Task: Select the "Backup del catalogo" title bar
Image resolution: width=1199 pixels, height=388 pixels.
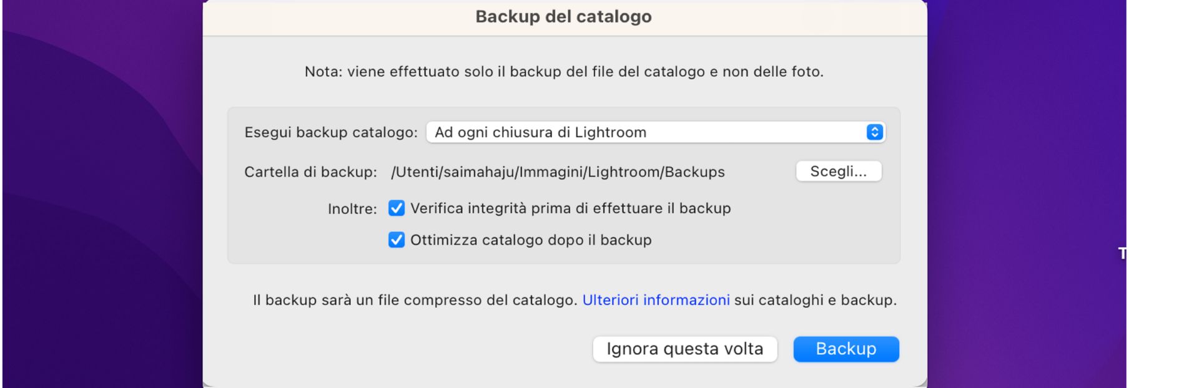Action: click(x=563, y=17)
